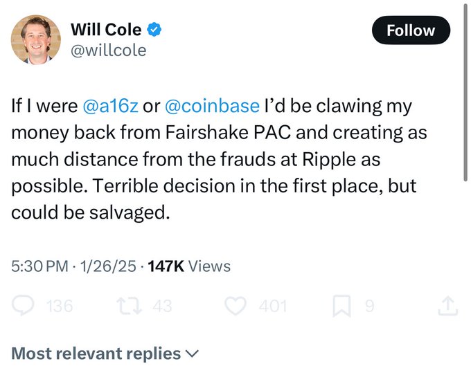Like the tweet with the heart icon

coord(237,305)
